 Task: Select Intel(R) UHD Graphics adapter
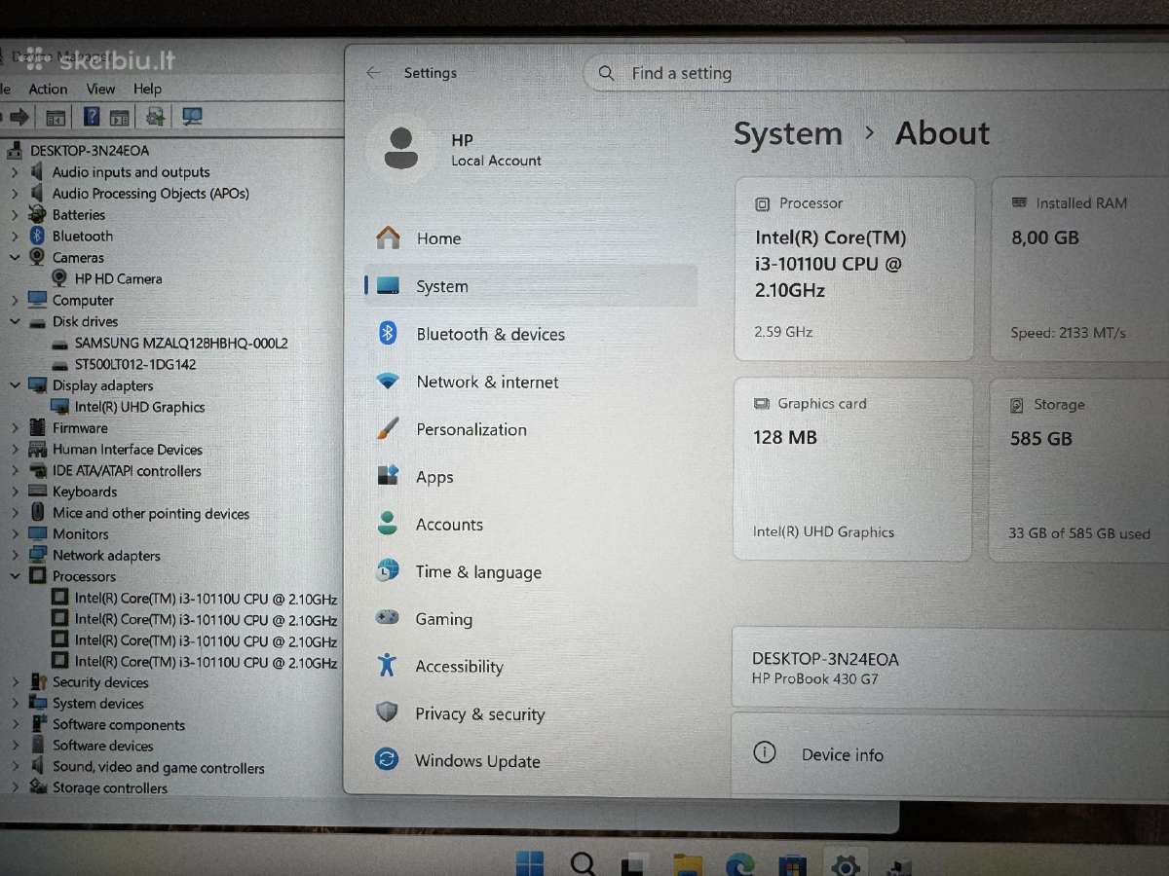pyautogui.click(x=139, y=407)
